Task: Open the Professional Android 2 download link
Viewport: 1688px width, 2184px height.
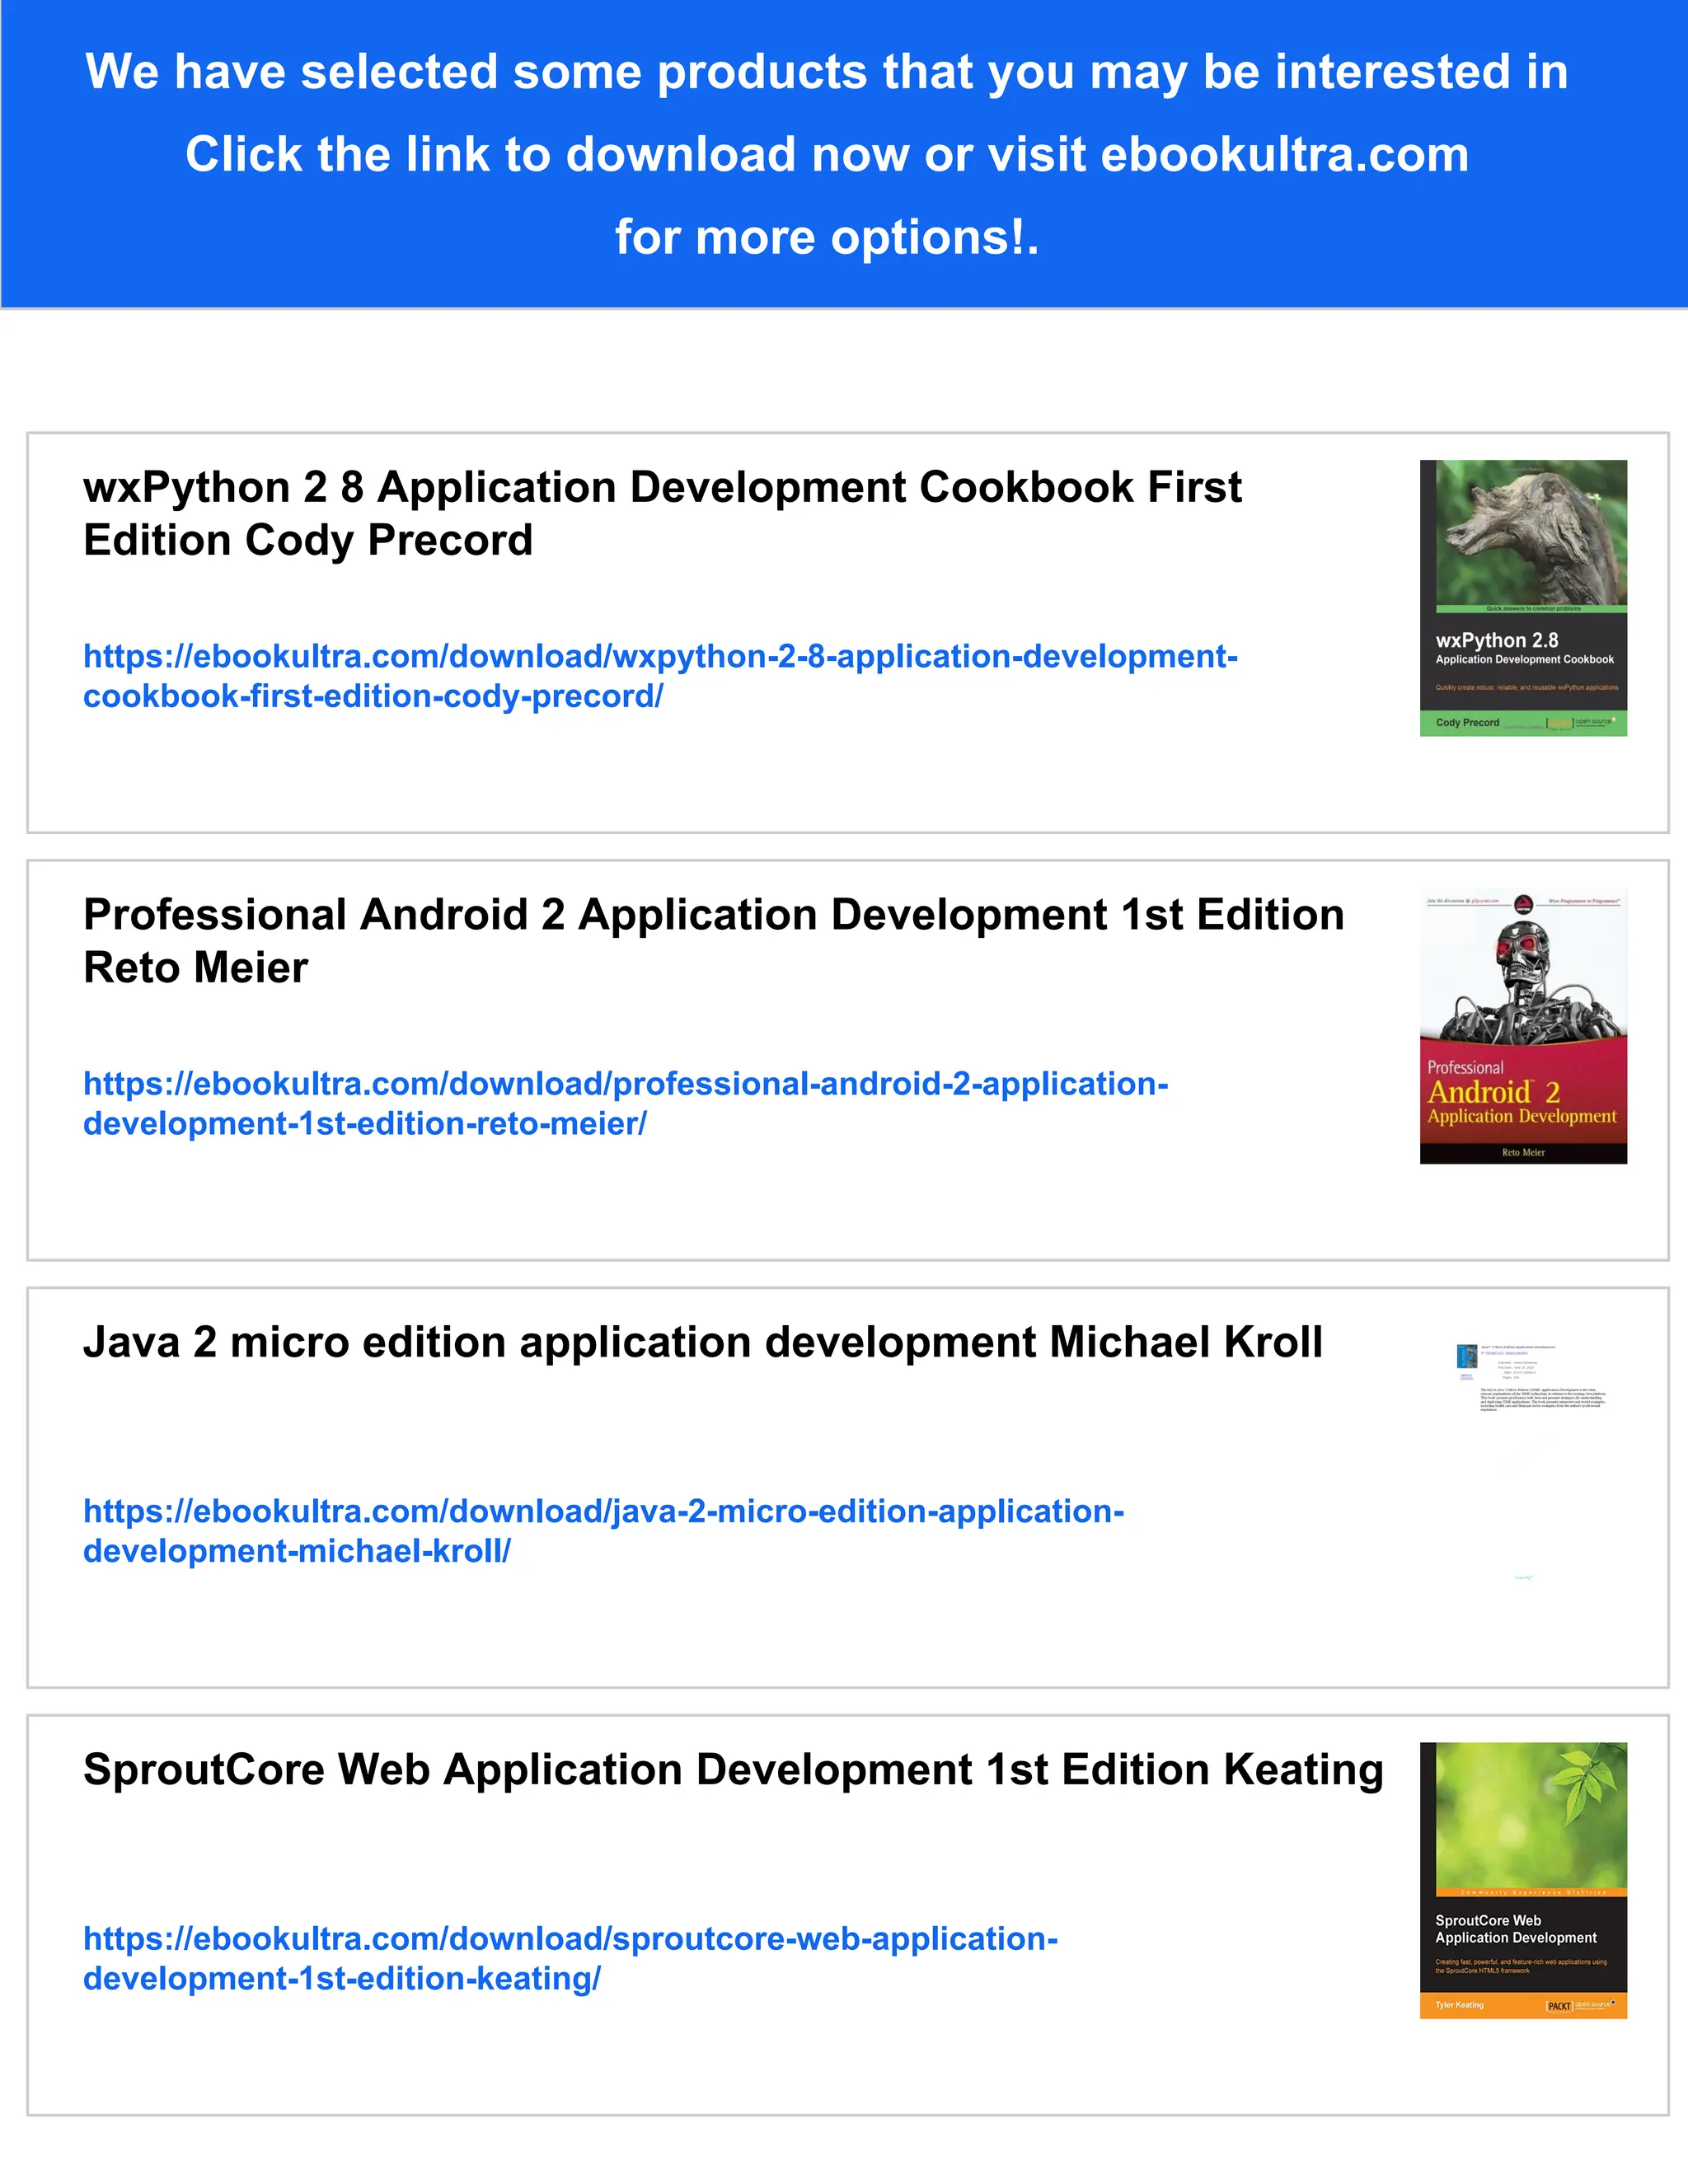Action: tap(626, 1103)
